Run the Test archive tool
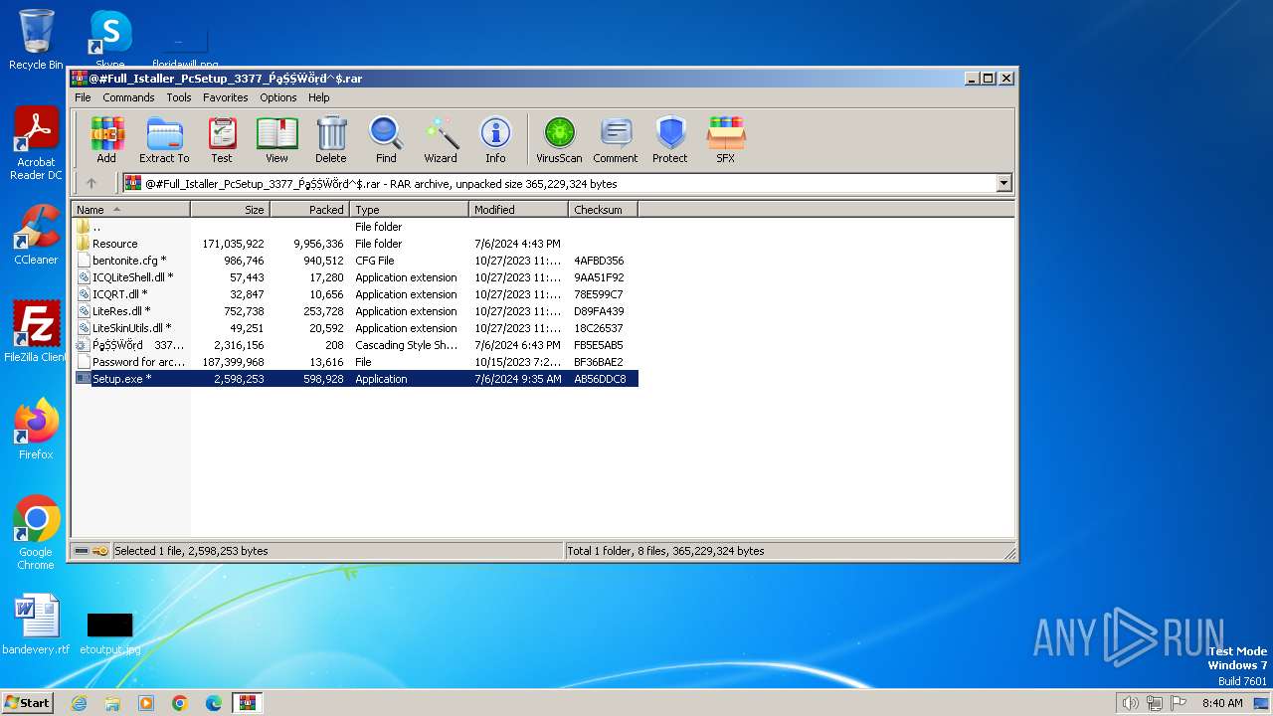 [222, 140]
